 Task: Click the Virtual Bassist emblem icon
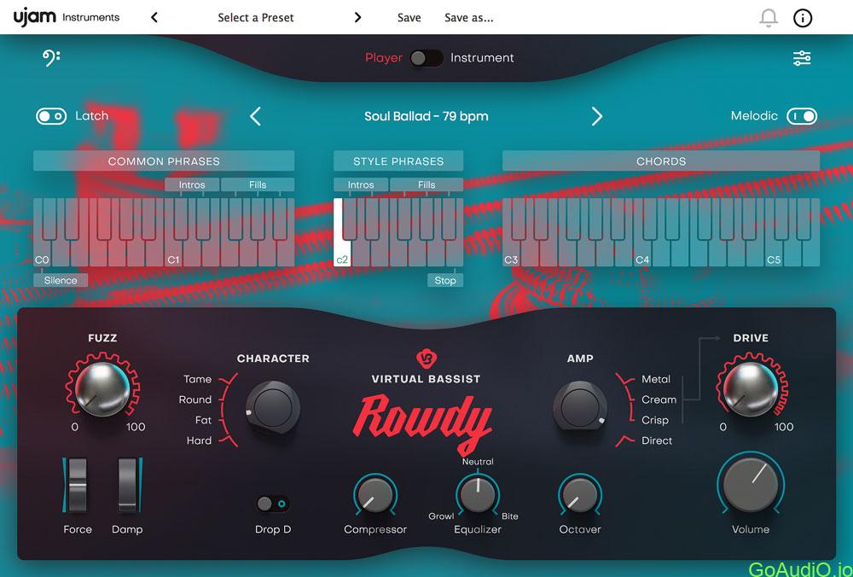pyautogui.click(x=426, y=358)
